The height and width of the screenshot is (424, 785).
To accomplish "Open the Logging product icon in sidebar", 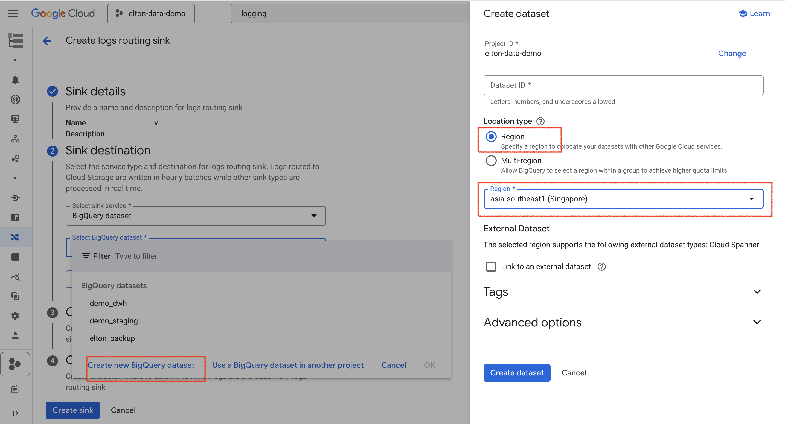I will click(16, 40).
